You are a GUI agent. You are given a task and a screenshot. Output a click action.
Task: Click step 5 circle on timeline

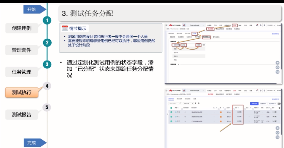click(x=47, y=107)
